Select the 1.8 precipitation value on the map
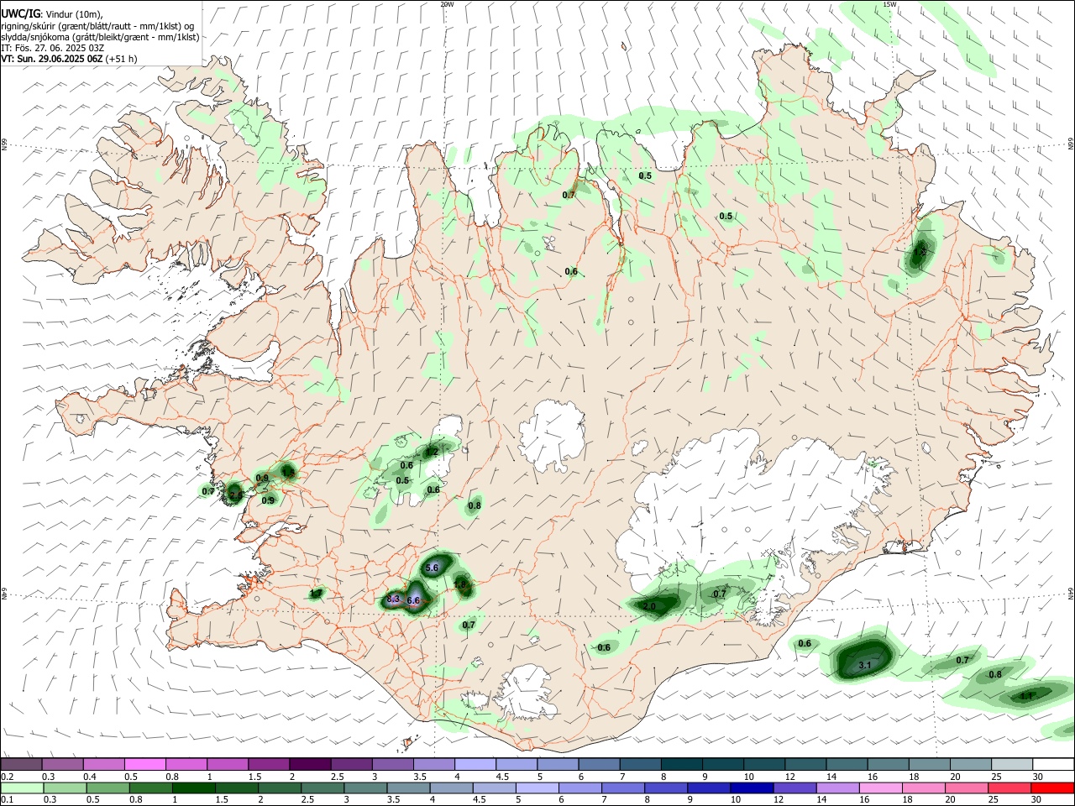Viewport: 1075px width, 806px height. tap(460, 585)
